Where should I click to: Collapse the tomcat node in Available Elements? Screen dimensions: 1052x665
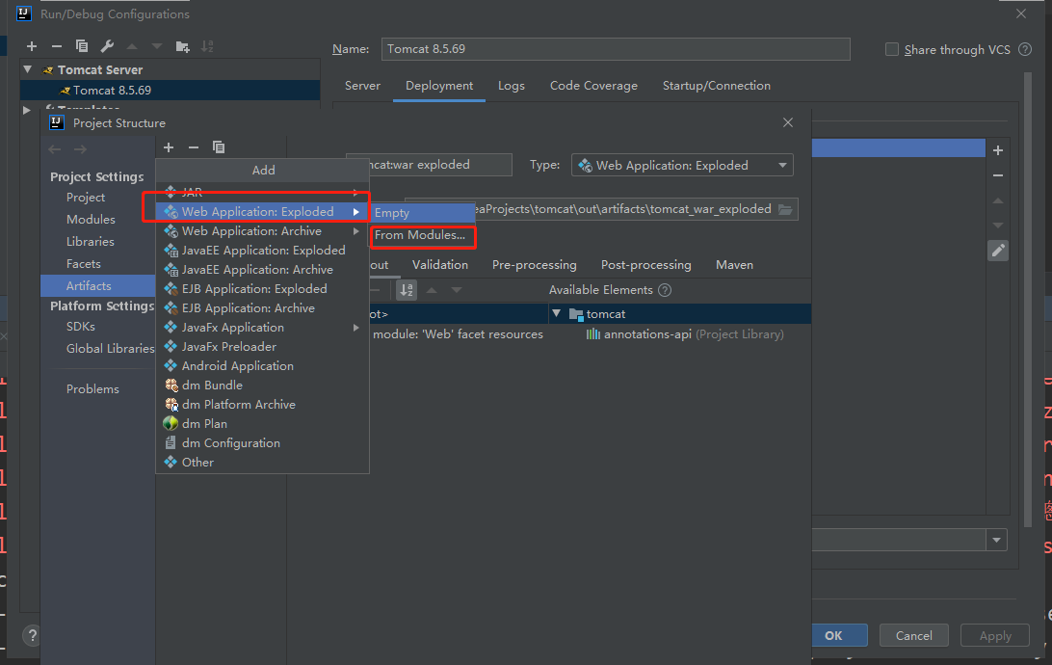[556, 313]
